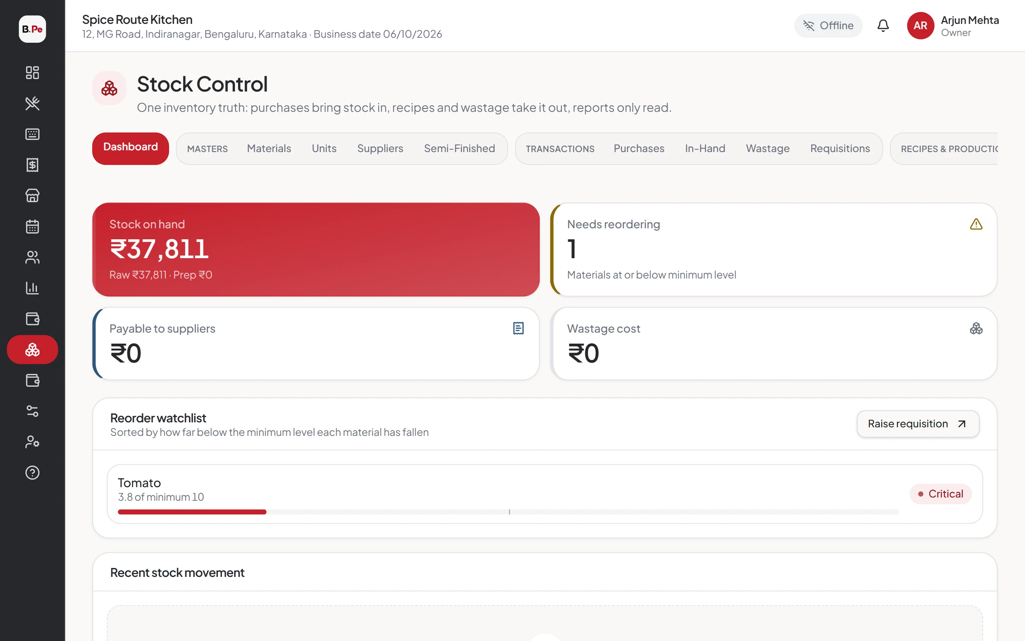
Task: Select the Dashboard tab
Action: point(131,148)
